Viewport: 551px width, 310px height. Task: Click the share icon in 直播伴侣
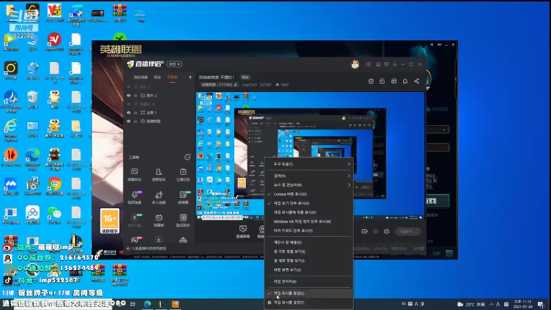point(417,81)
